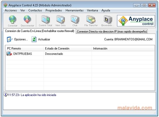Select the ONTPRUEBAS row name
The image size is (159, 117).
[23, 54]
